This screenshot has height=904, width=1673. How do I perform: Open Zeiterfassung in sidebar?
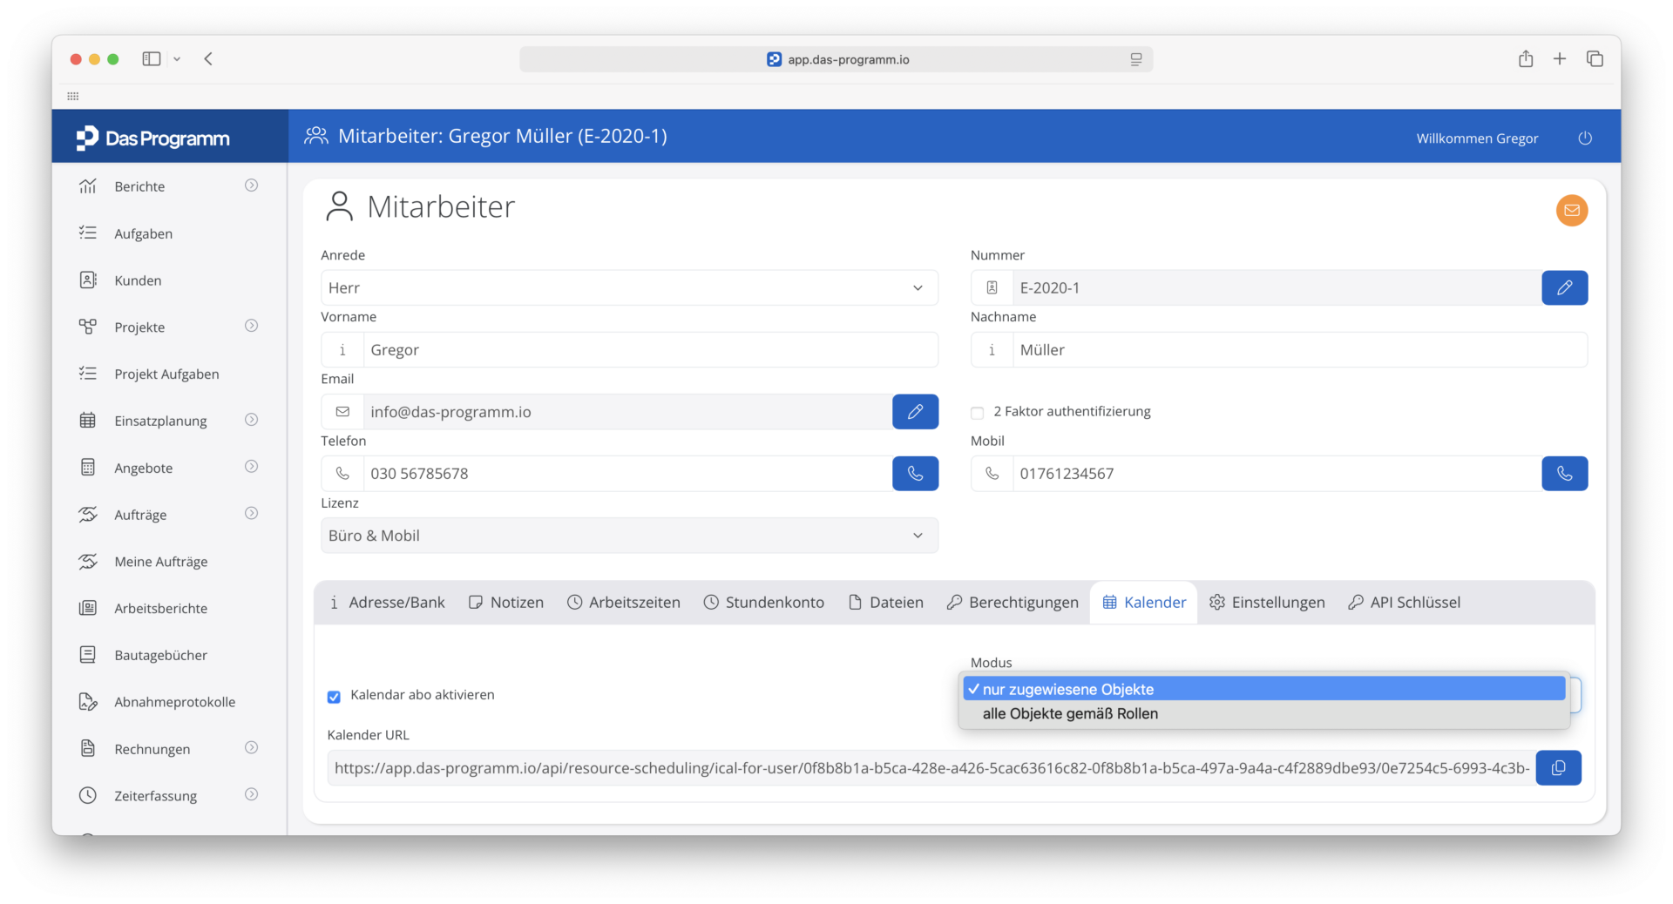click(155, 796)
